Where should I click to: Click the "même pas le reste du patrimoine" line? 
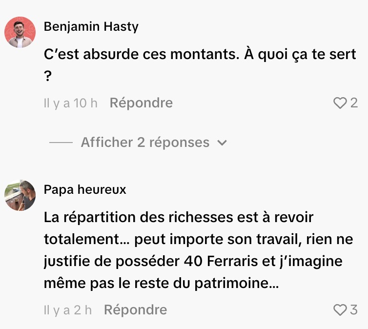[161, 283]
